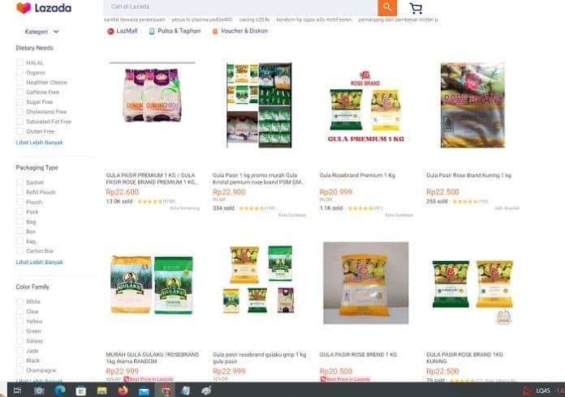
Task: Open Voucher & Diskon link
Action: (x=240, y=31)
